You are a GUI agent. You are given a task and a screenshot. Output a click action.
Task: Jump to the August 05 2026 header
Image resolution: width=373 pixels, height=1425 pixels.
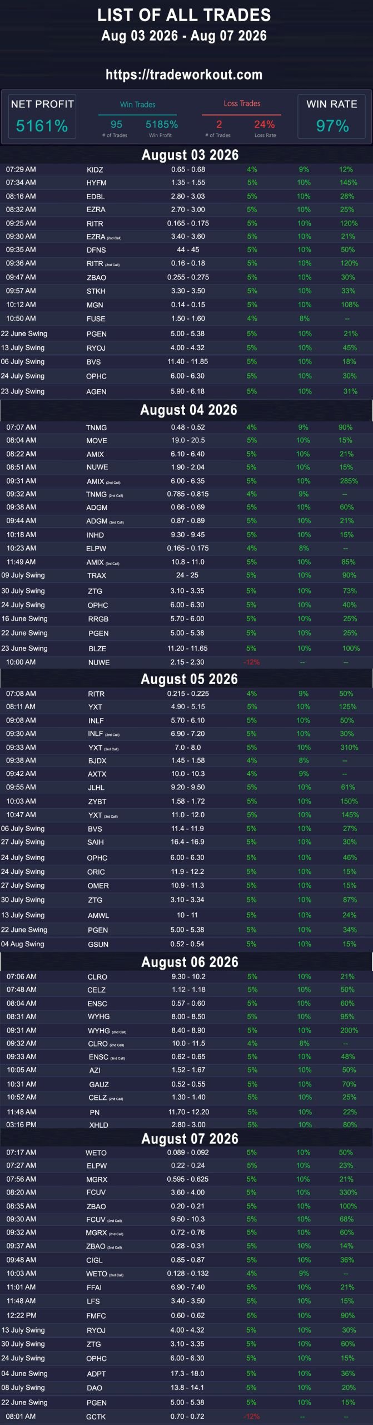point(190,679)
